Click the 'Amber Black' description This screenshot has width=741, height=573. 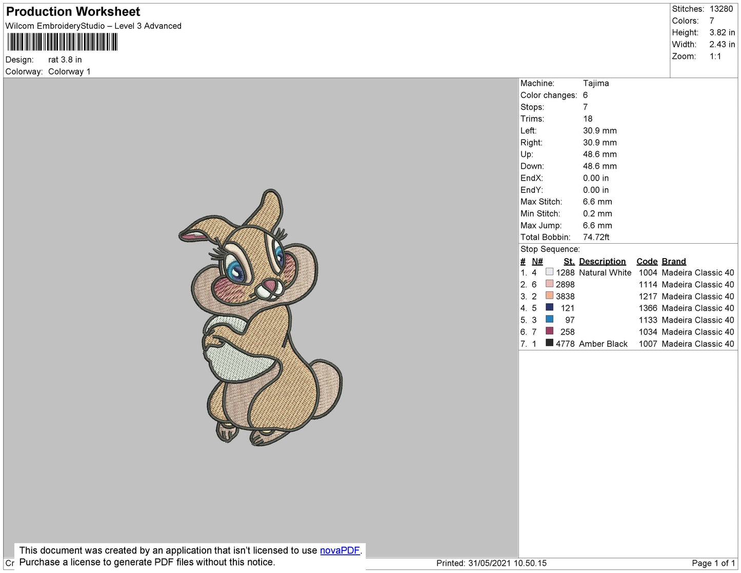[x=603, y=344]
